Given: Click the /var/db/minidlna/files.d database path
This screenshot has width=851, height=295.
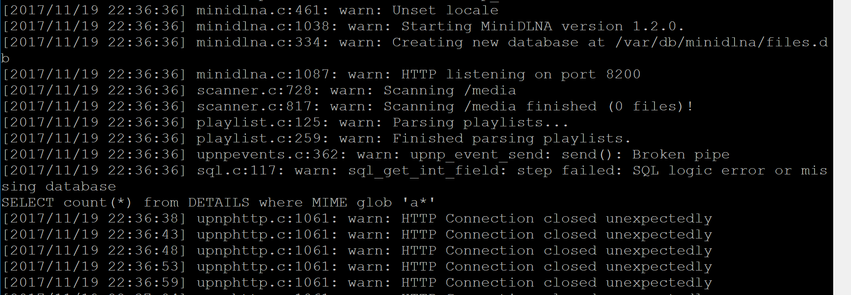Looking at the screenshot, I should (721, 42).
